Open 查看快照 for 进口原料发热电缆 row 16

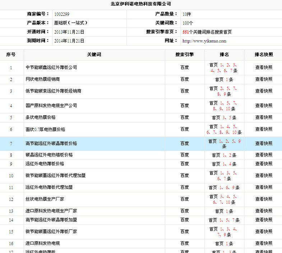pyautogui.click(x=264, y=243)
